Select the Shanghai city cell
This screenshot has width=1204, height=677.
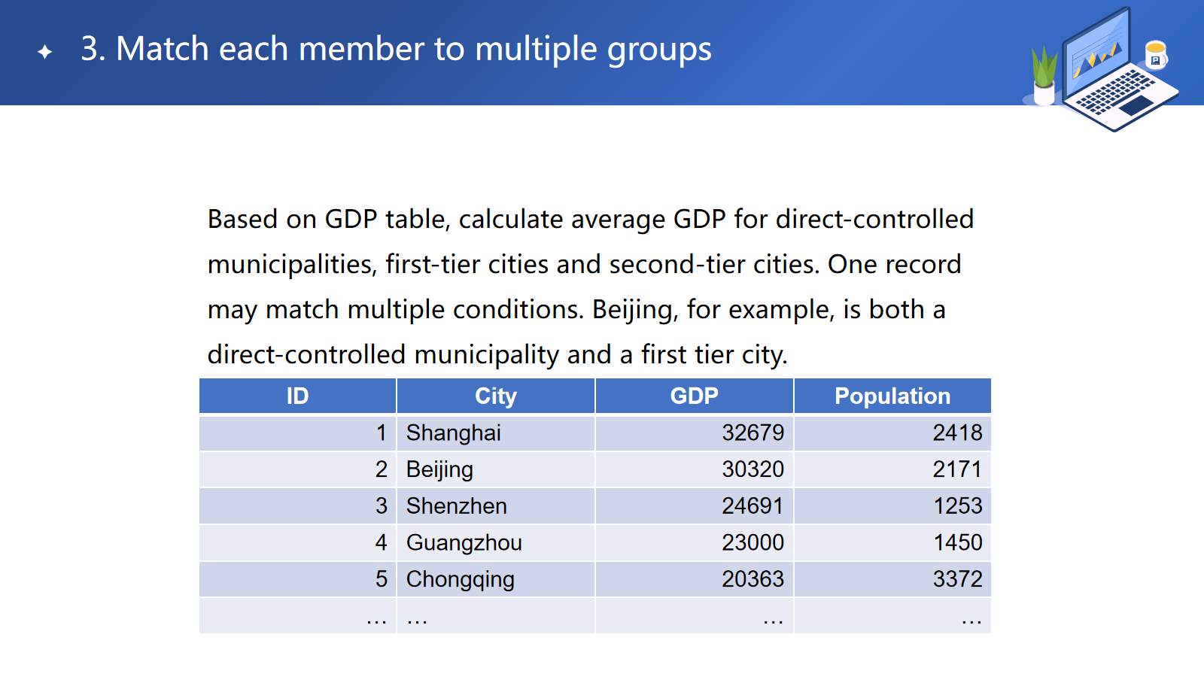coord(454,433)
